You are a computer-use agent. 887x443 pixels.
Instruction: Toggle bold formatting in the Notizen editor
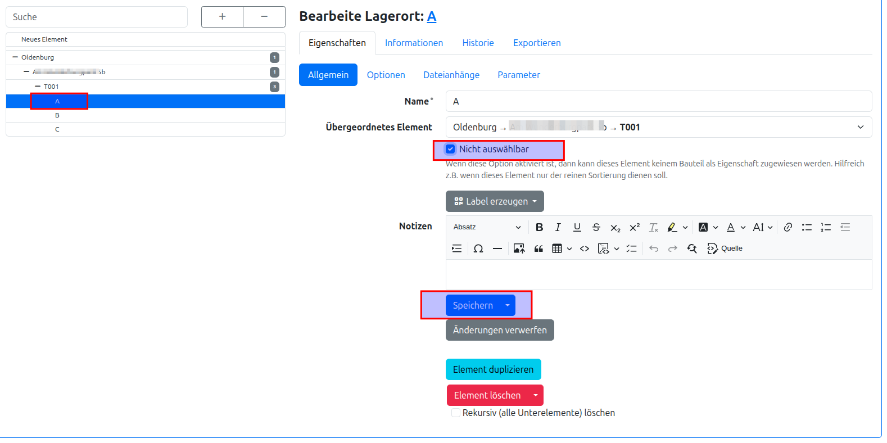tap(539, 227)
